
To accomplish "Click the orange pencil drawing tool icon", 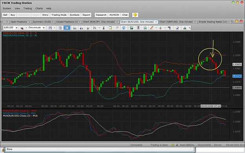I will pyautogui.click(x=152, y=28).
